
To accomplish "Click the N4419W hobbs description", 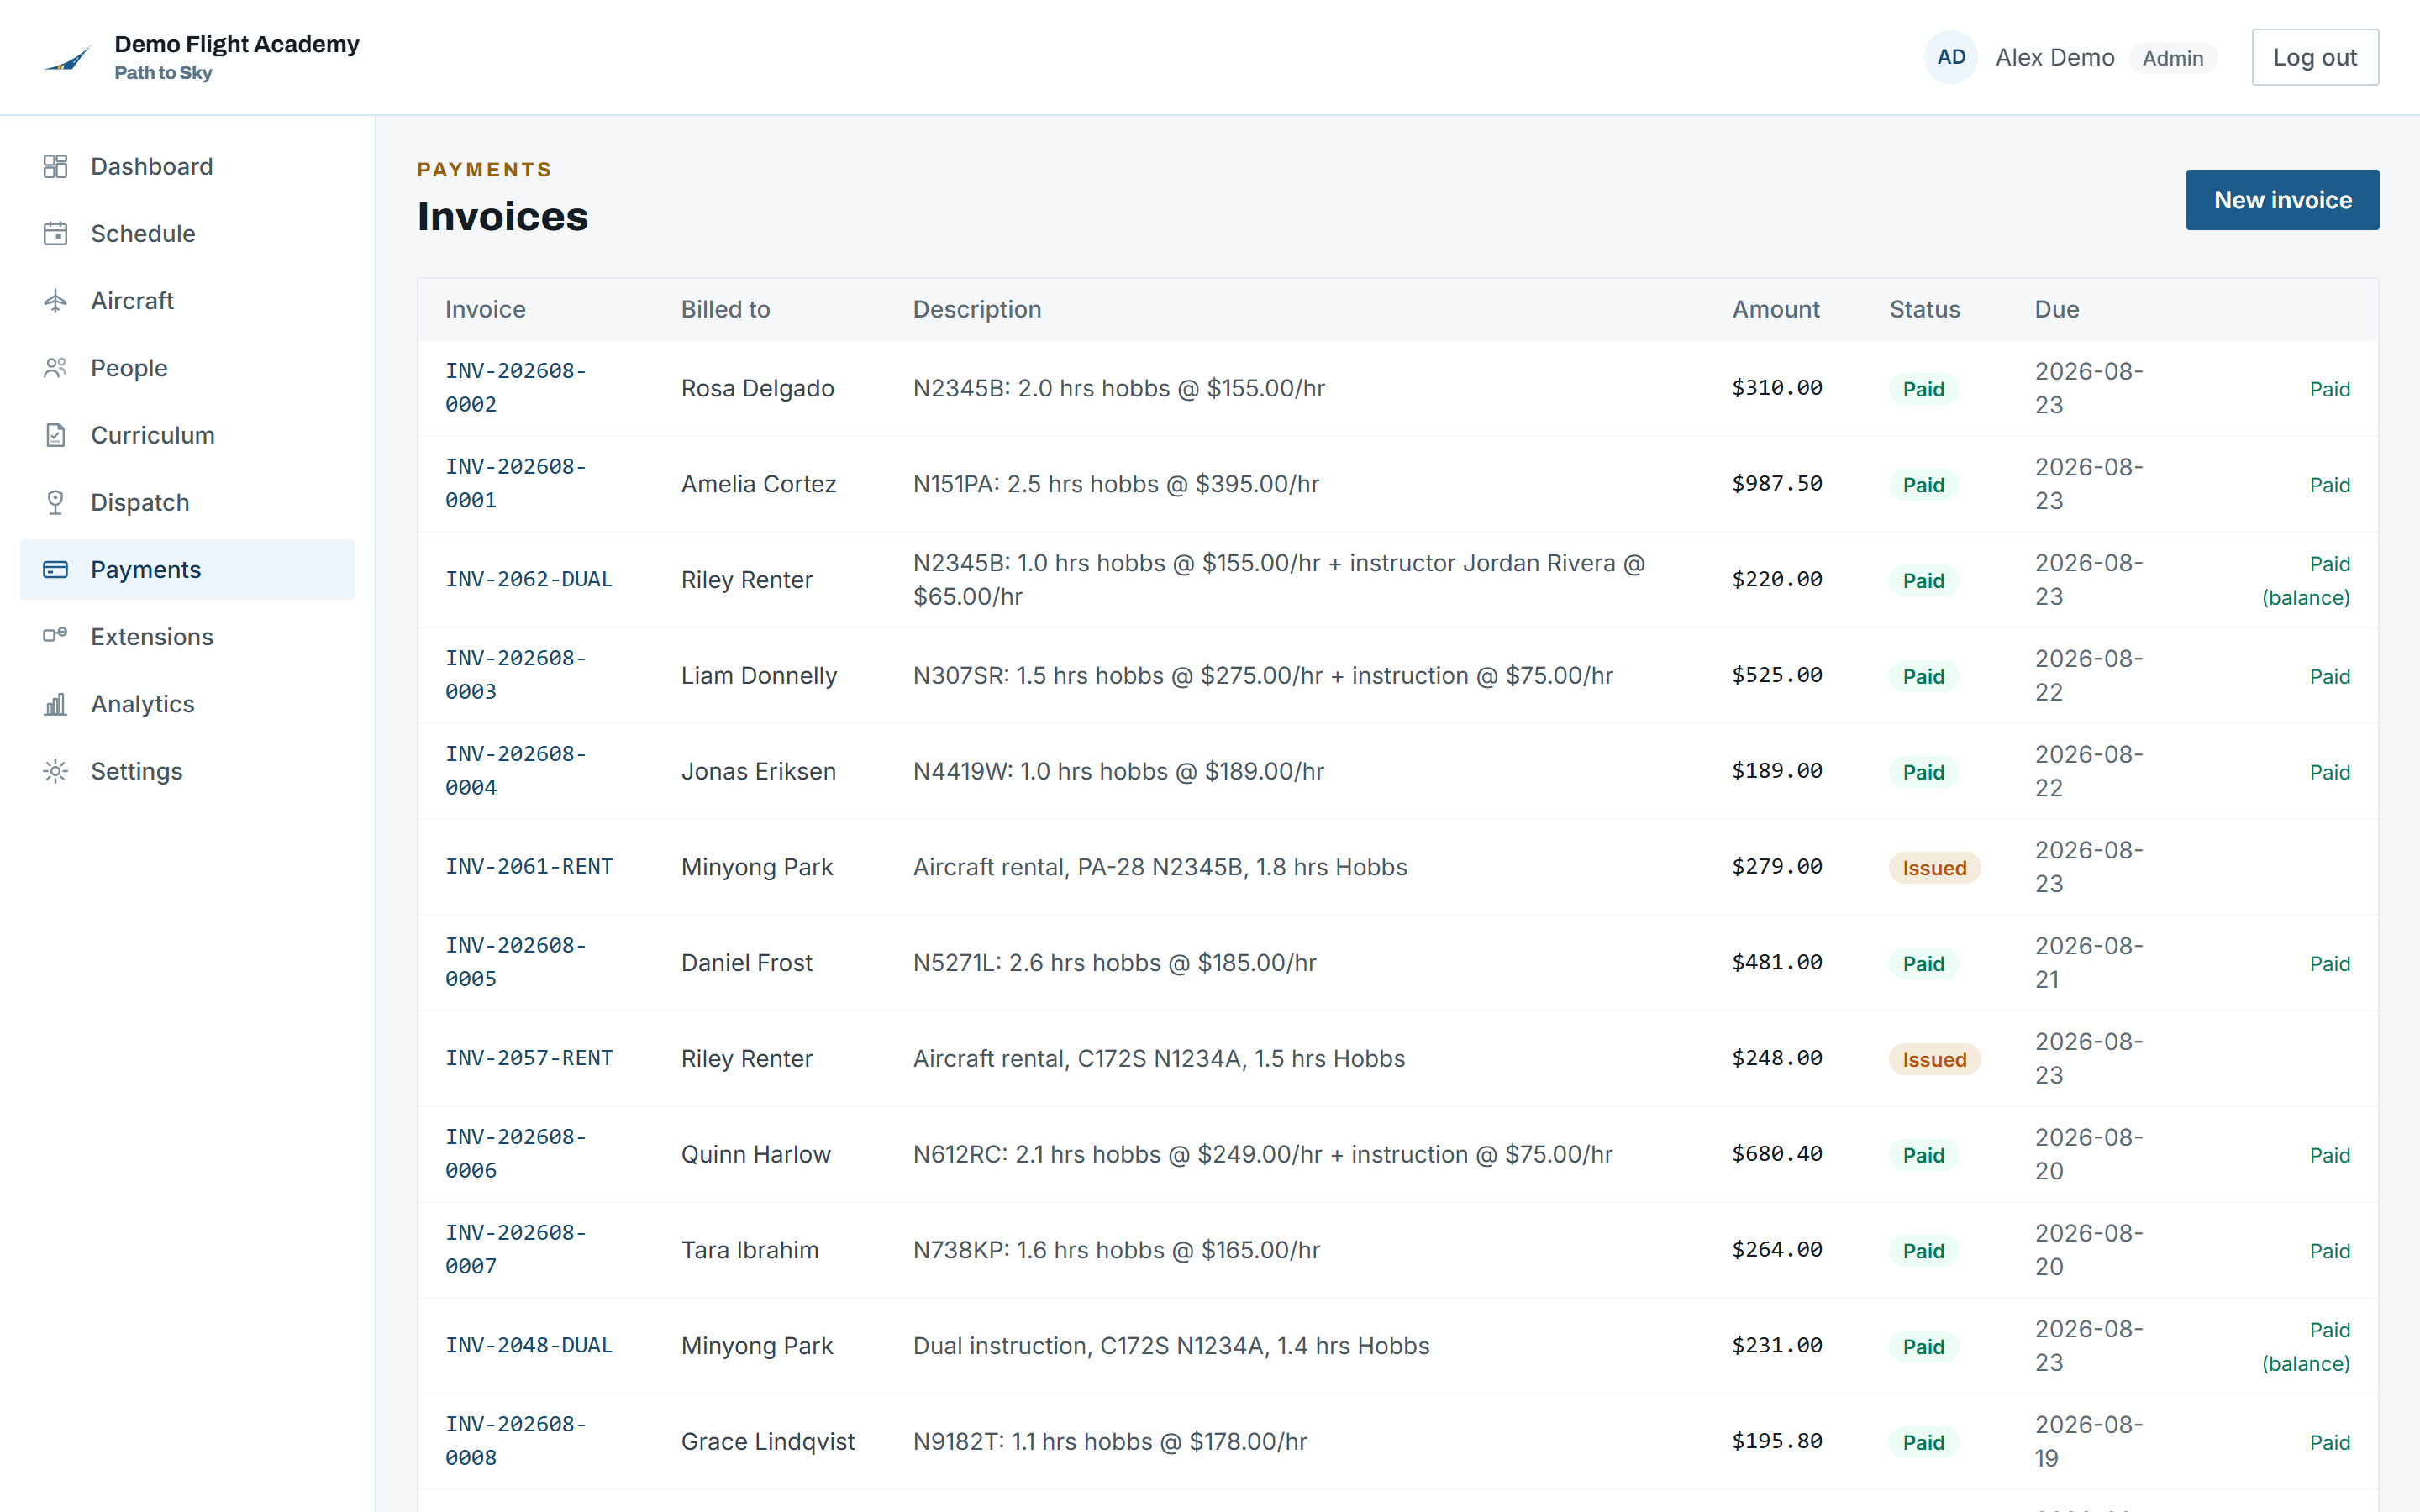I will [x=1118, y=771].
